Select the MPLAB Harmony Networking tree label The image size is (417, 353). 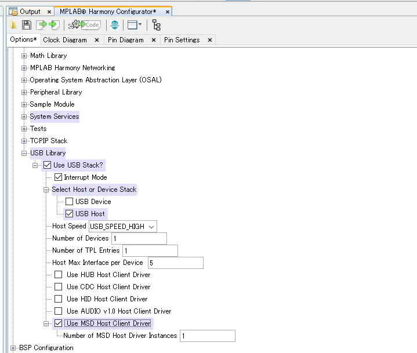72,68
